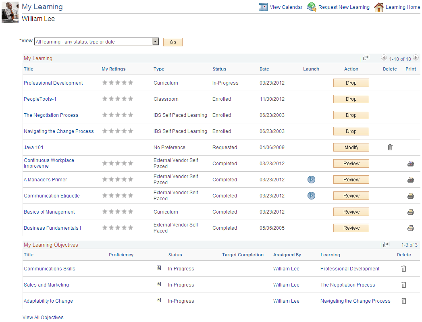This screenshot has width=422, height=322.
Task: Click the My Learning Objectives zoom icon
Action: click(x=386, y=245)
